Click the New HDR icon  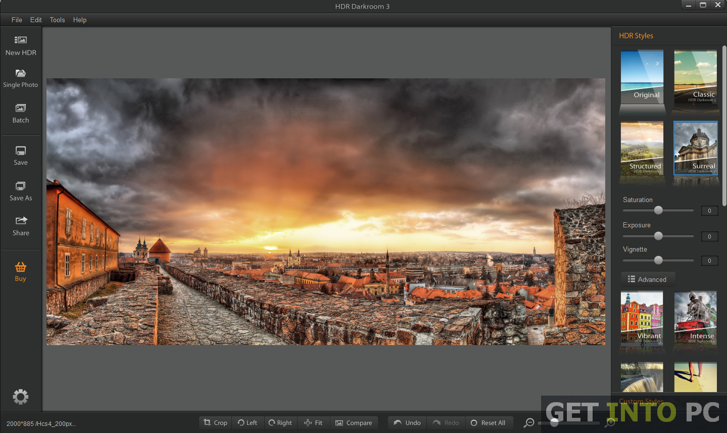[20, 44]
